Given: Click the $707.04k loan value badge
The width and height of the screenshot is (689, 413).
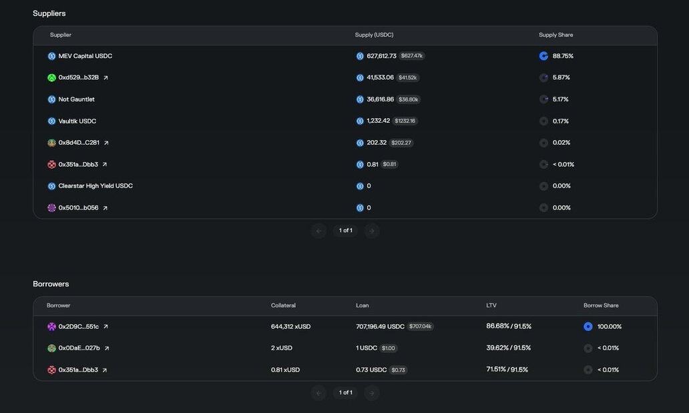Looking at the screenshot, I should [420, 327].
